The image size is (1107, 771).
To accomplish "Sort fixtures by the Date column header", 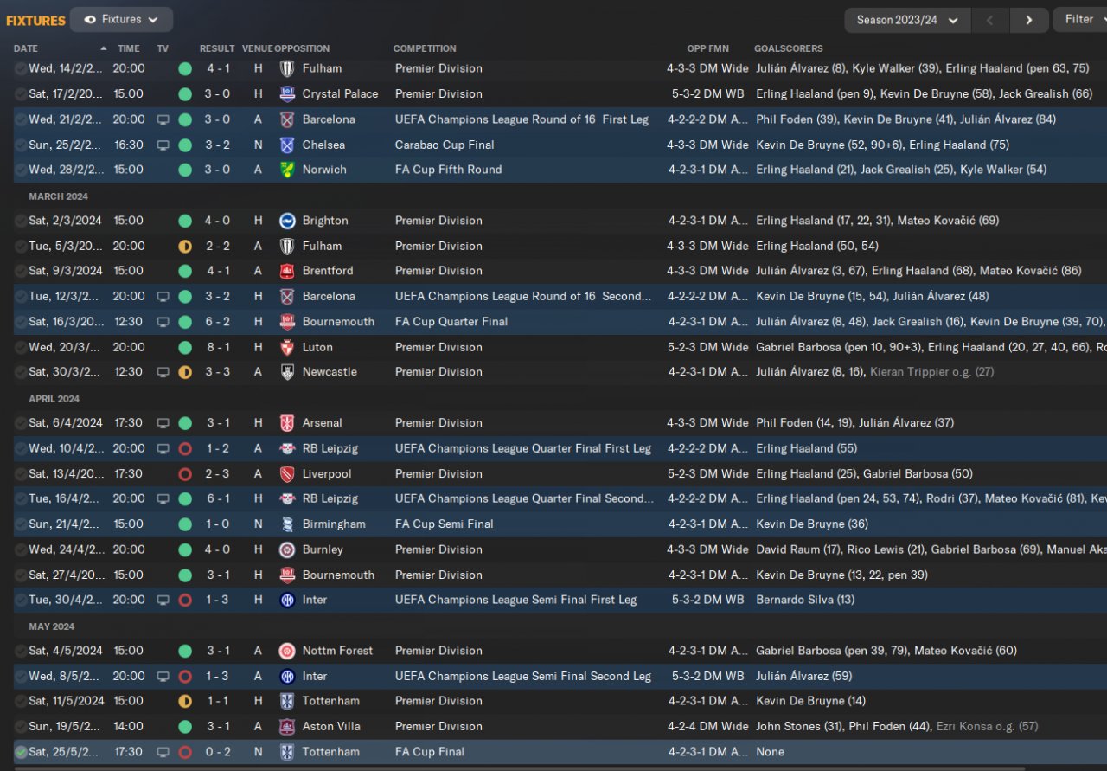I will coord(26,48).
